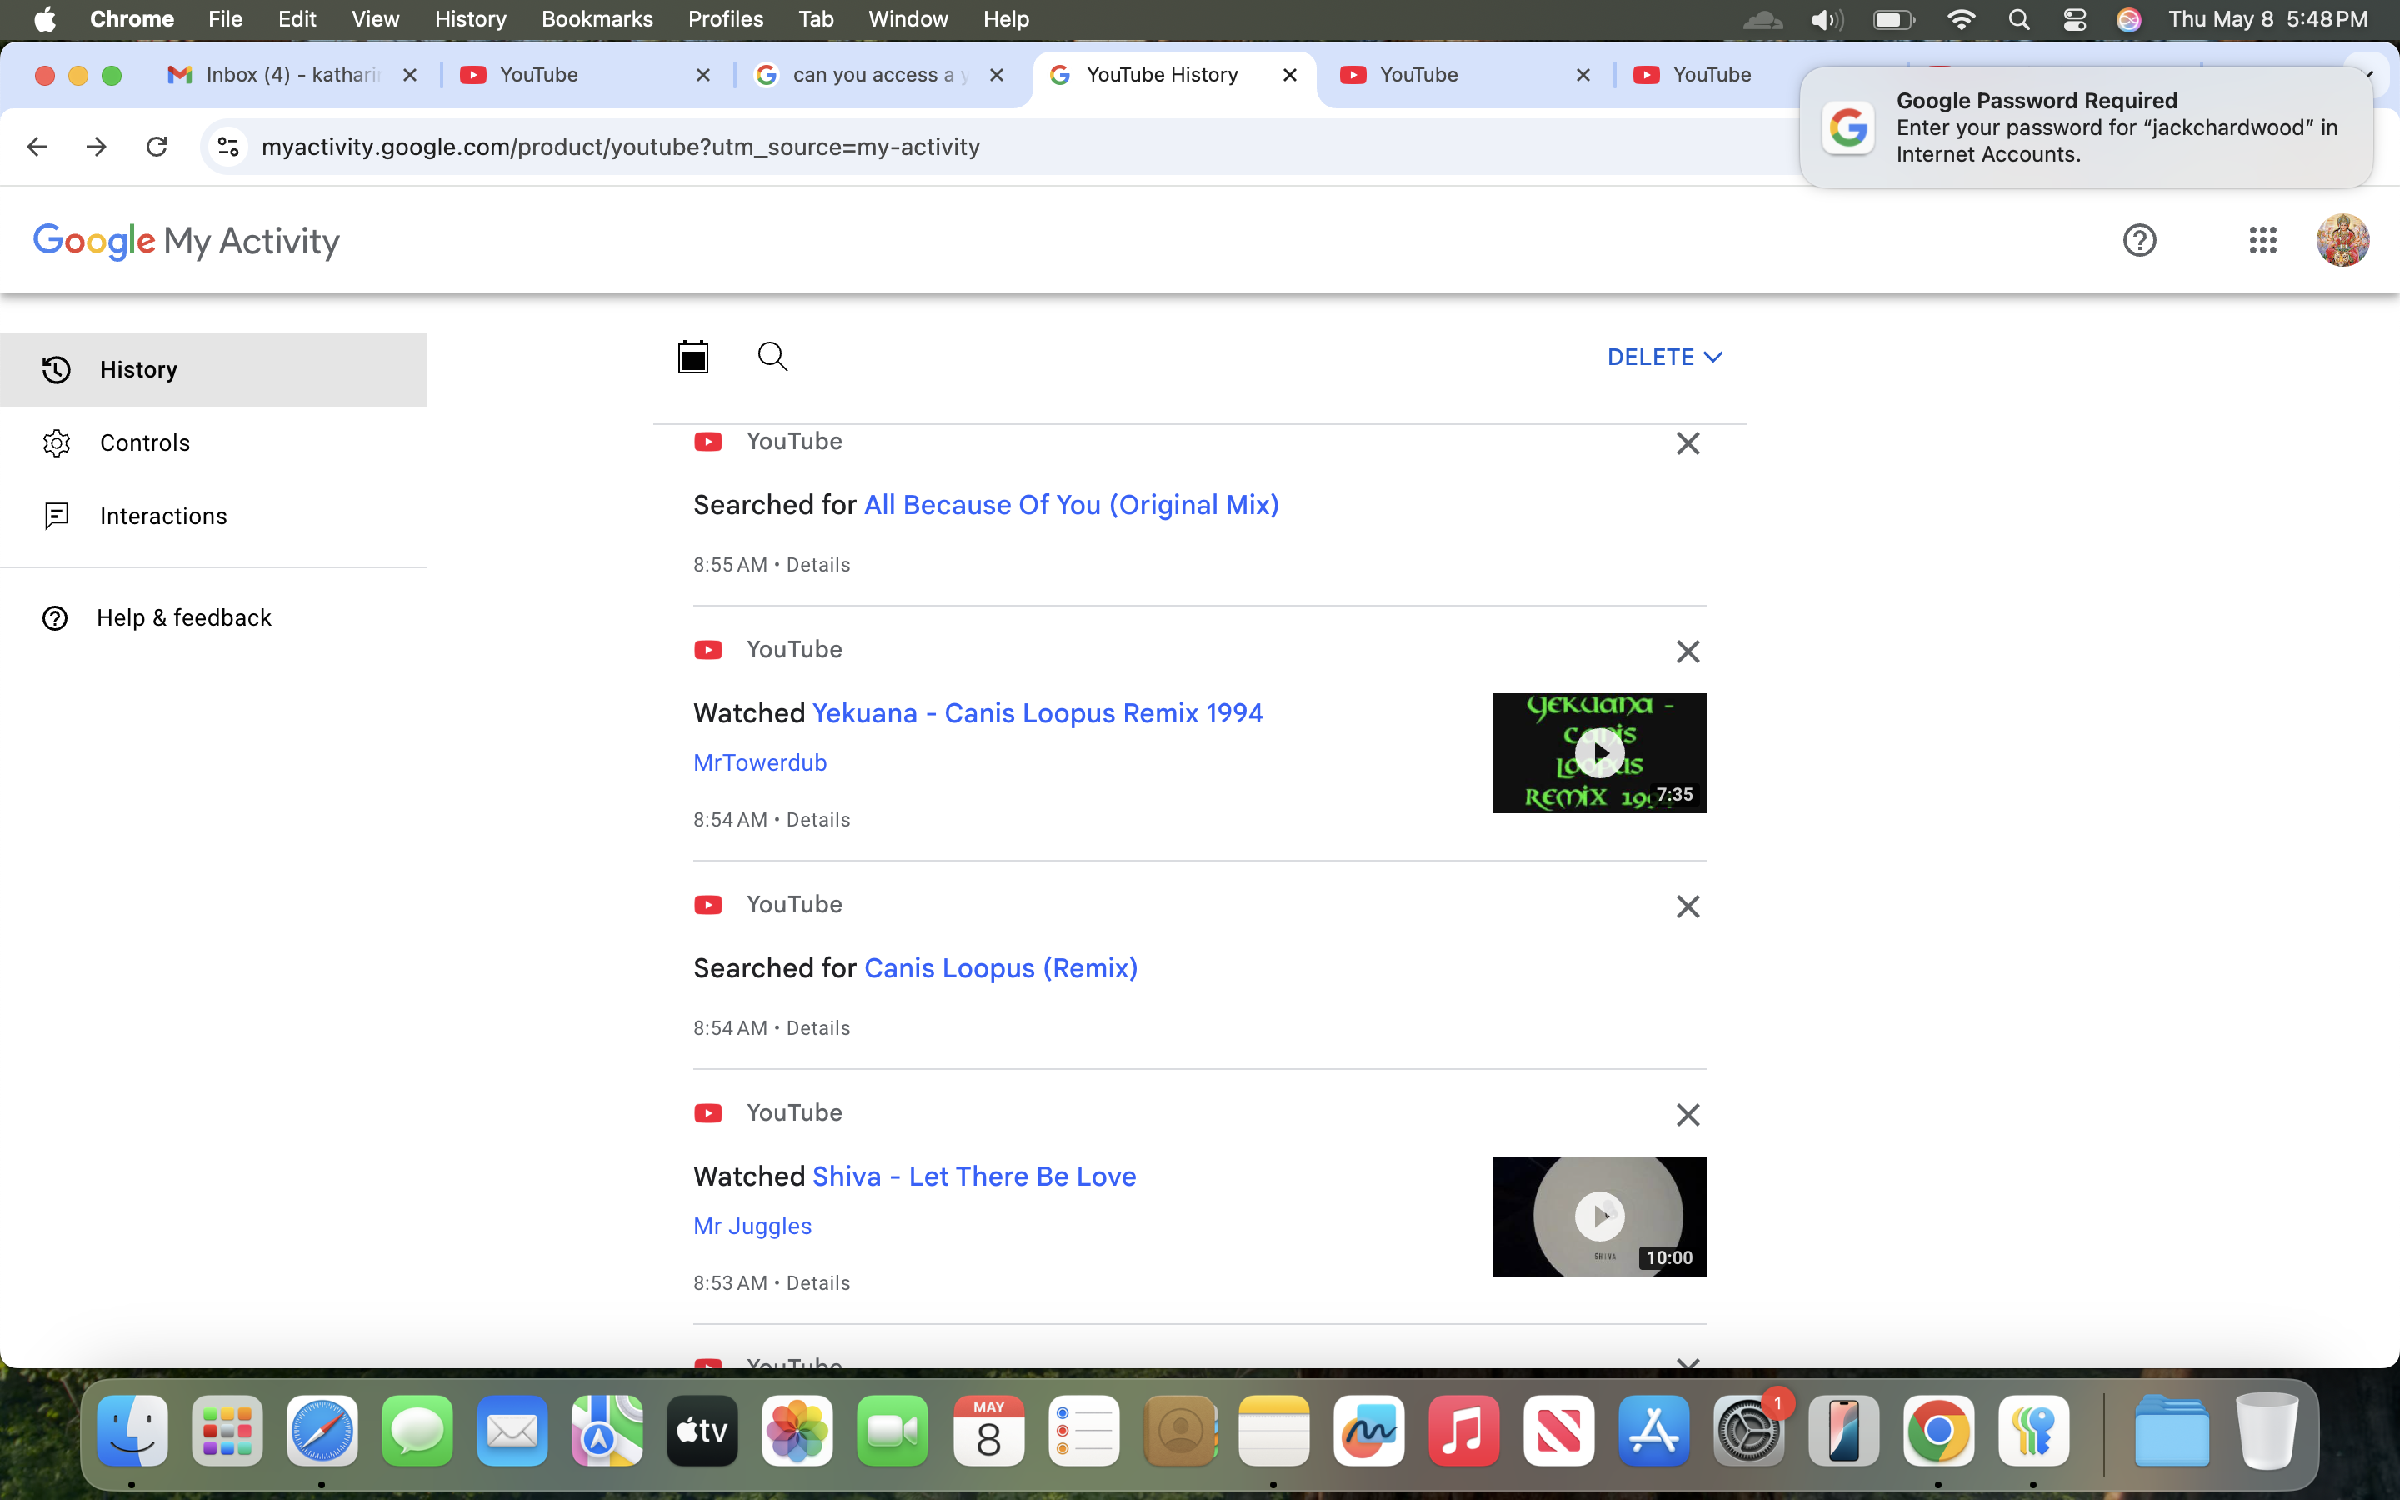The width and height of the screenshot is (2400, 1500).
Task: Click the search activity magnifier icon
Action: [772, 356]
